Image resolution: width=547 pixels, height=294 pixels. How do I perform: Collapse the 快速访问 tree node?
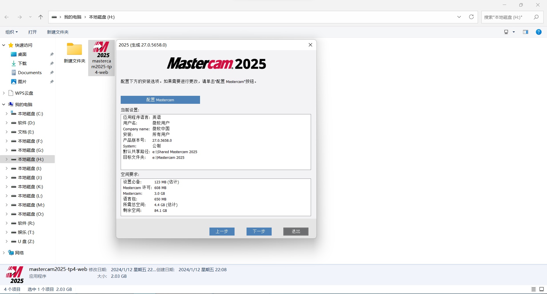point(4,45)
